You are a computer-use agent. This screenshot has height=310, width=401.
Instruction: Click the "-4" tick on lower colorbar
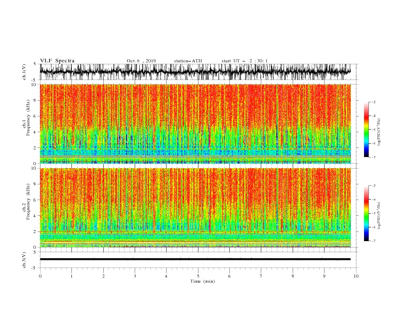374,200
